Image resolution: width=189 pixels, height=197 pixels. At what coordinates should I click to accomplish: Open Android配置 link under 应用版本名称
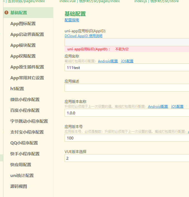coord(158,107)
